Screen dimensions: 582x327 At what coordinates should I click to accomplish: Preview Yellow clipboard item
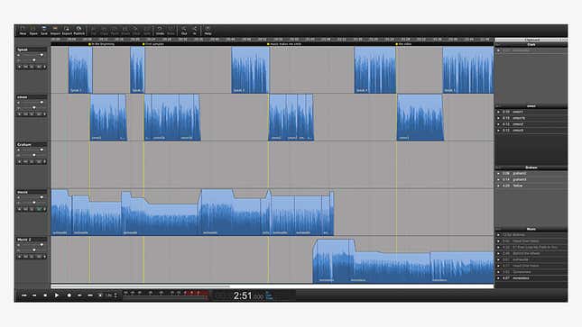[499, 186]
